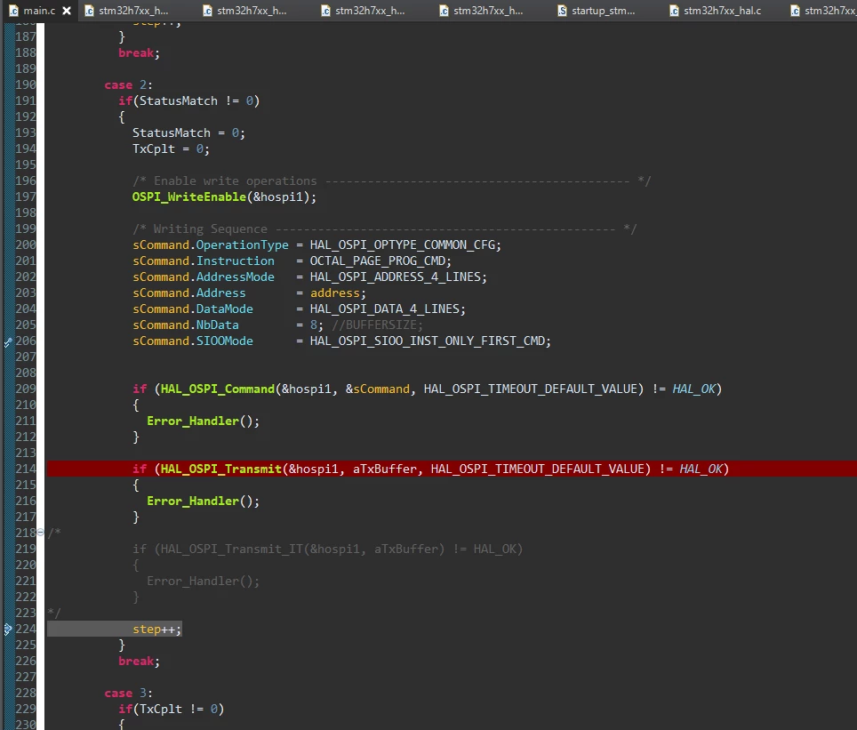
Task: Click the 'address' variable on line 203
Action: coord(335,293)
